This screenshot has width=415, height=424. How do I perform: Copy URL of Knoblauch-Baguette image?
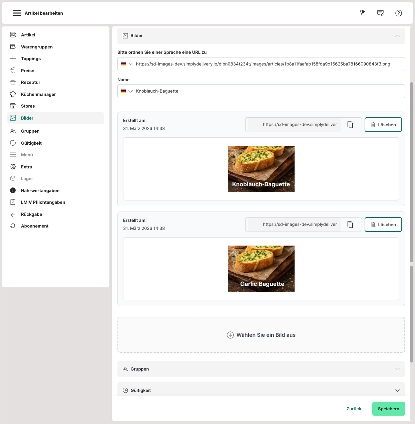coord(350,125)
